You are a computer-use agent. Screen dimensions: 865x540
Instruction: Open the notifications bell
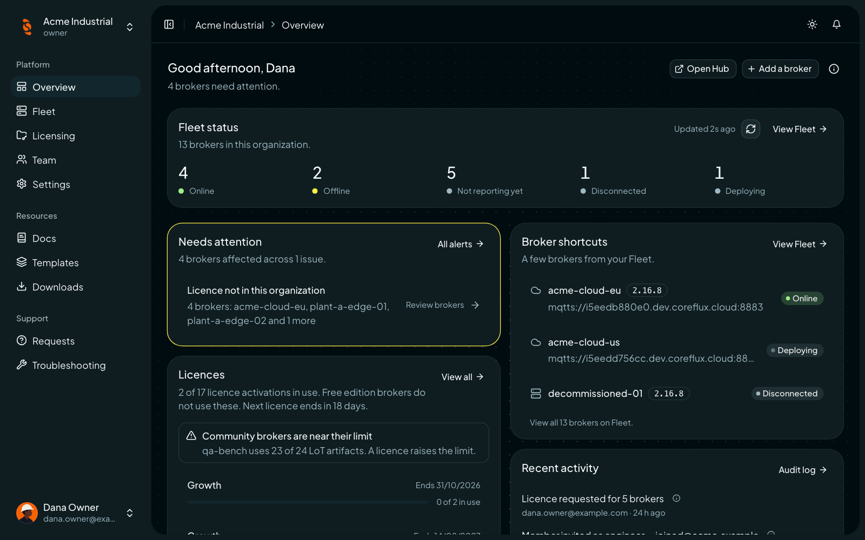click(x=836, y=24)
